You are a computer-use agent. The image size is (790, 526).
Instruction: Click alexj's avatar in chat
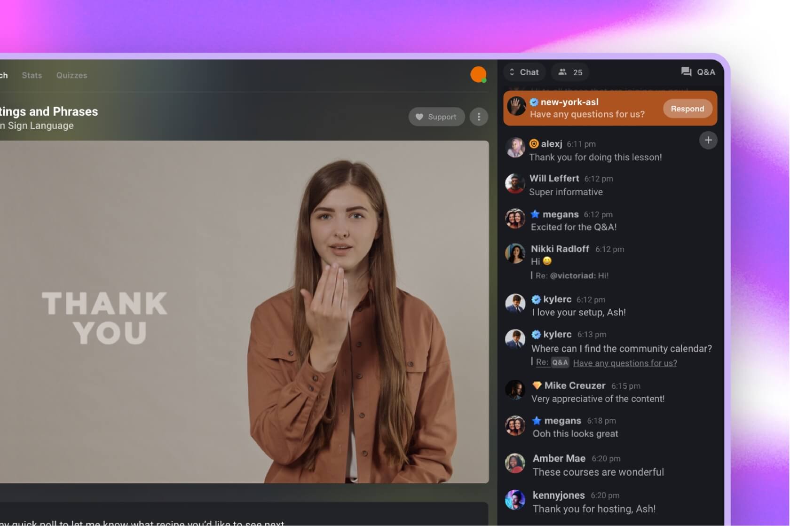point(515,148)
